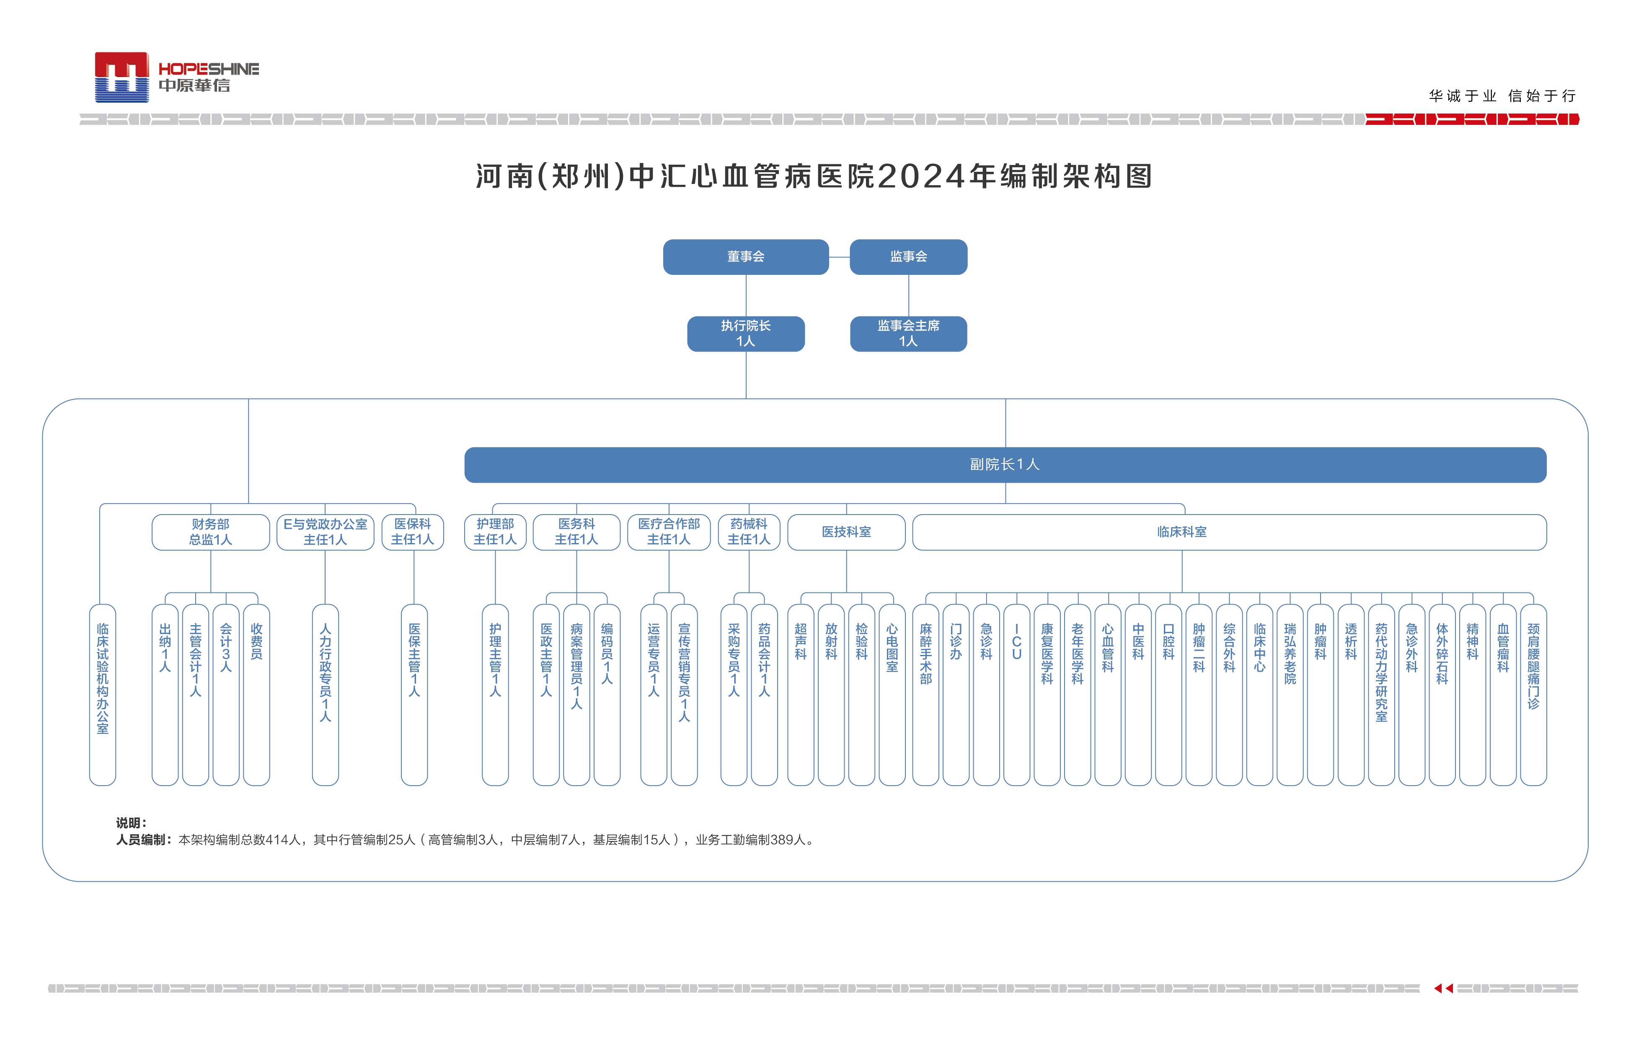Image resolution: width=1631 pixels, height=1040 pixels.
Task: Select the ICU column
Action: tap(1017, 695)
